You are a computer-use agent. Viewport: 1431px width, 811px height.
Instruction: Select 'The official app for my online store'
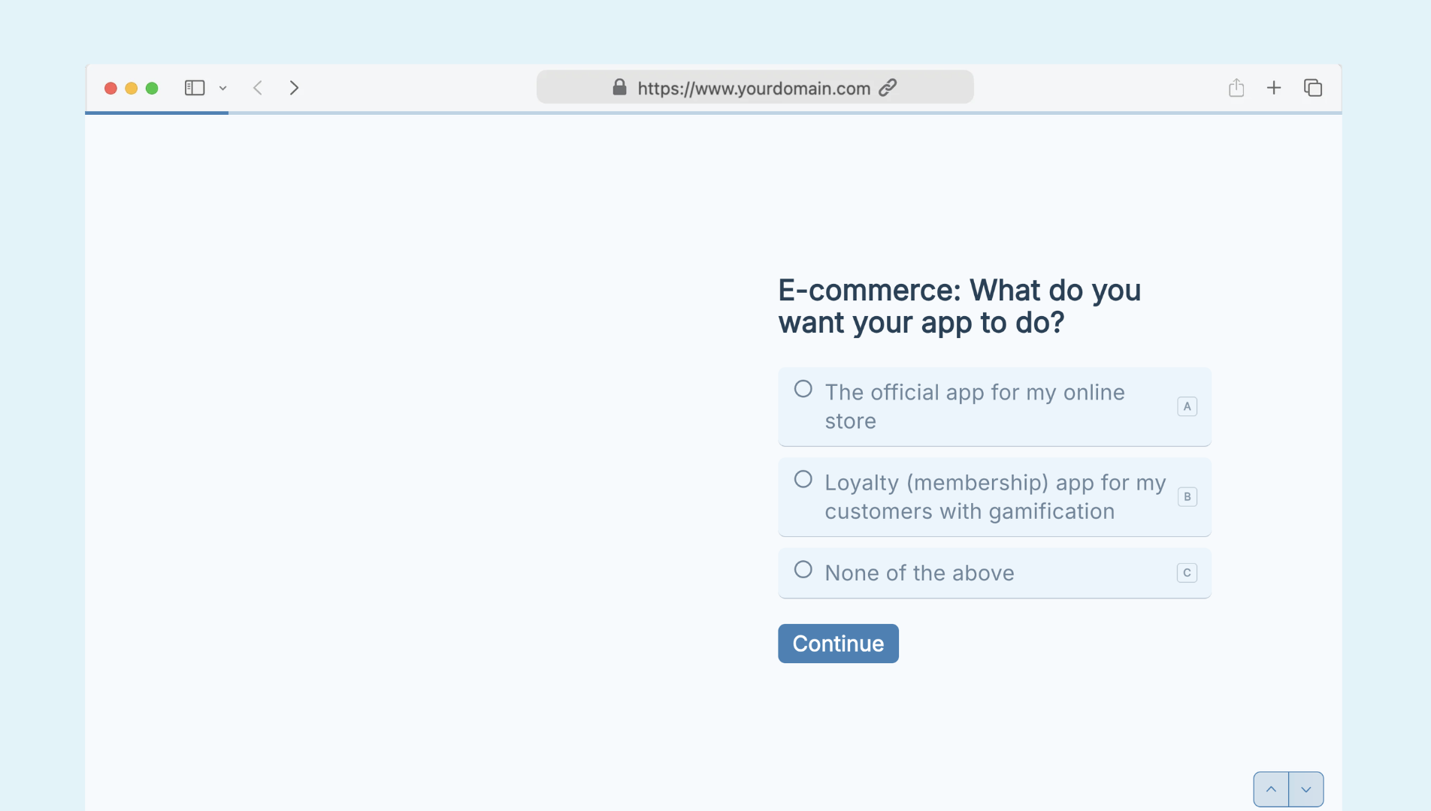pos(994,406)
